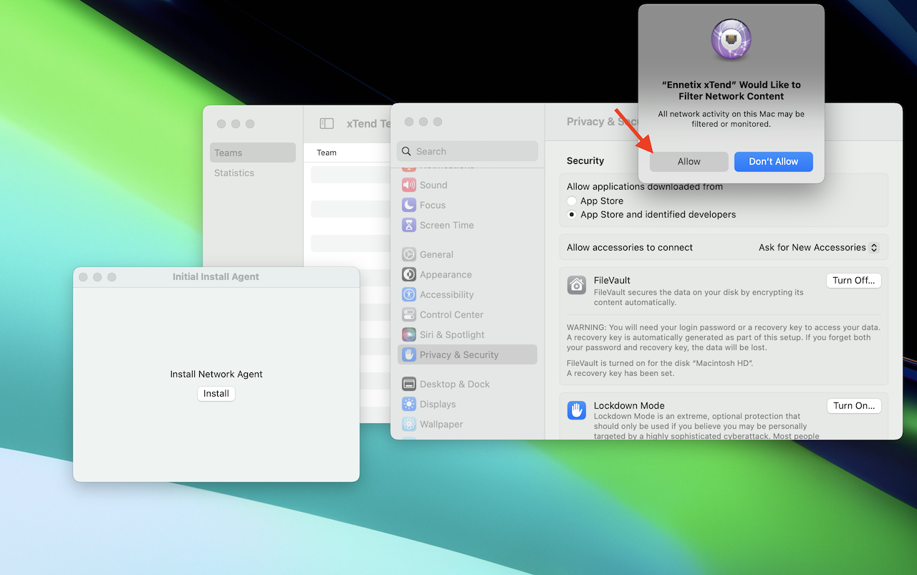
Task: Open Screen Time hourglass icon
Action: pyautogui.click(x=409, y=225)
